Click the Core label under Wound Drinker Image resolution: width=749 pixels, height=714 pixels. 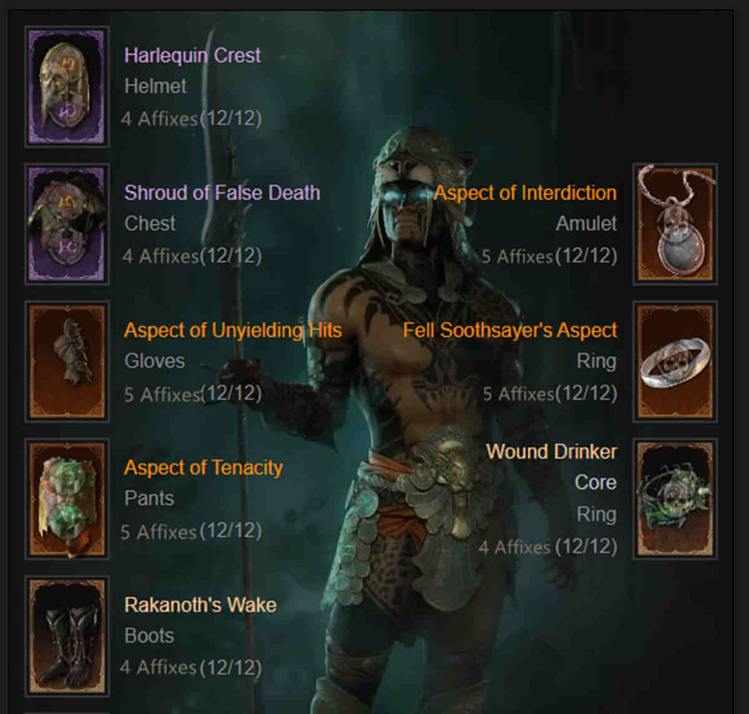click(595, 482)
